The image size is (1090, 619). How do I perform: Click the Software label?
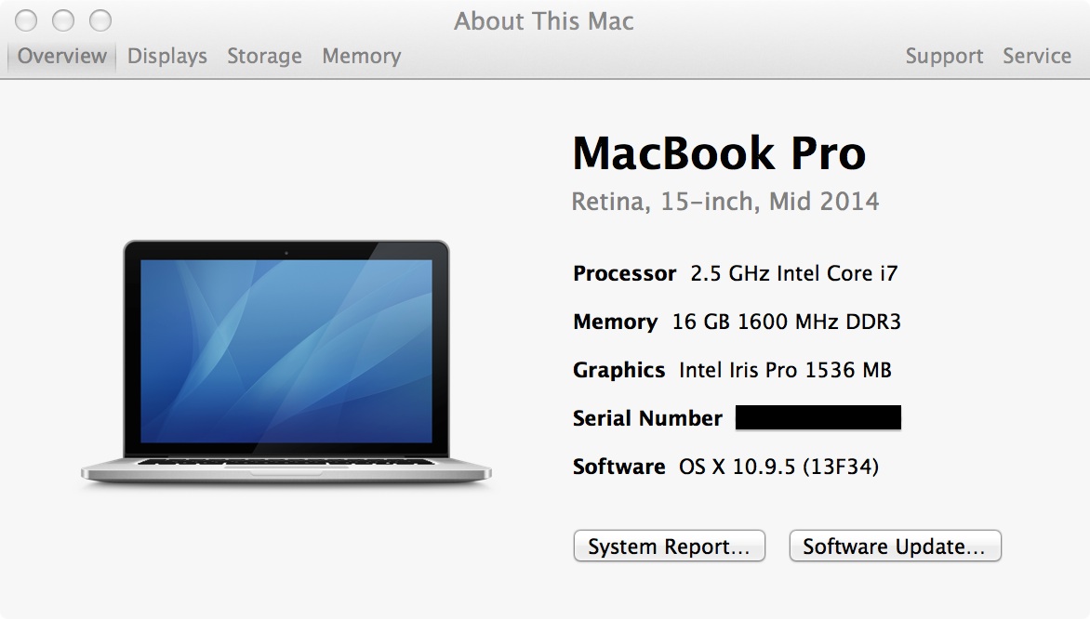click(x=618, y=467)
